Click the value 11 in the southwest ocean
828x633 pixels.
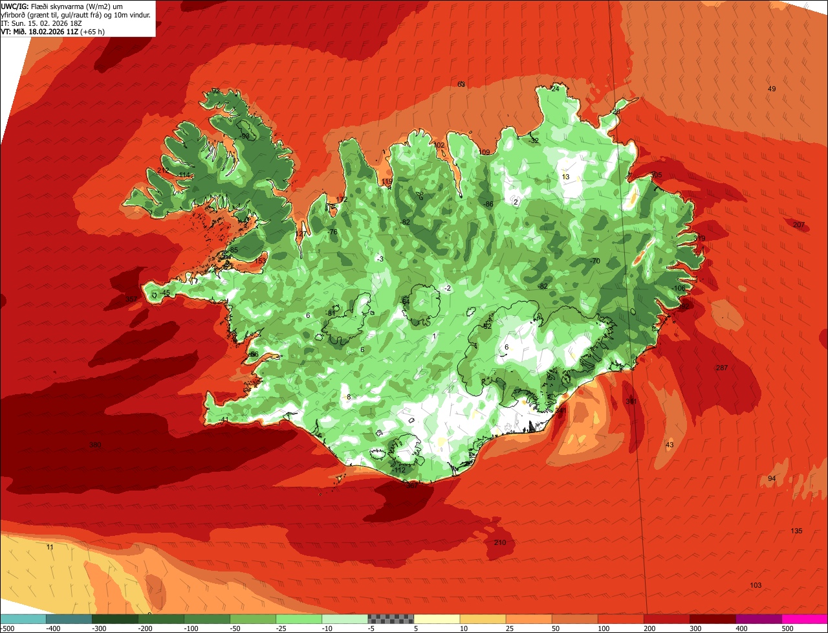tap(50, 547)
